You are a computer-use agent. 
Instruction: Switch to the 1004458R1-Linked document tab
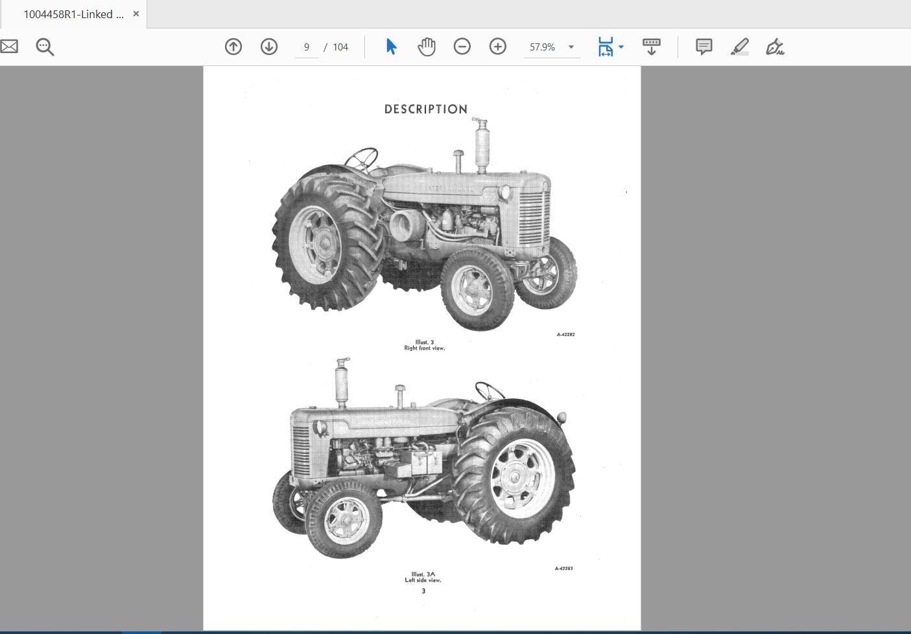(x=73, y=14)
